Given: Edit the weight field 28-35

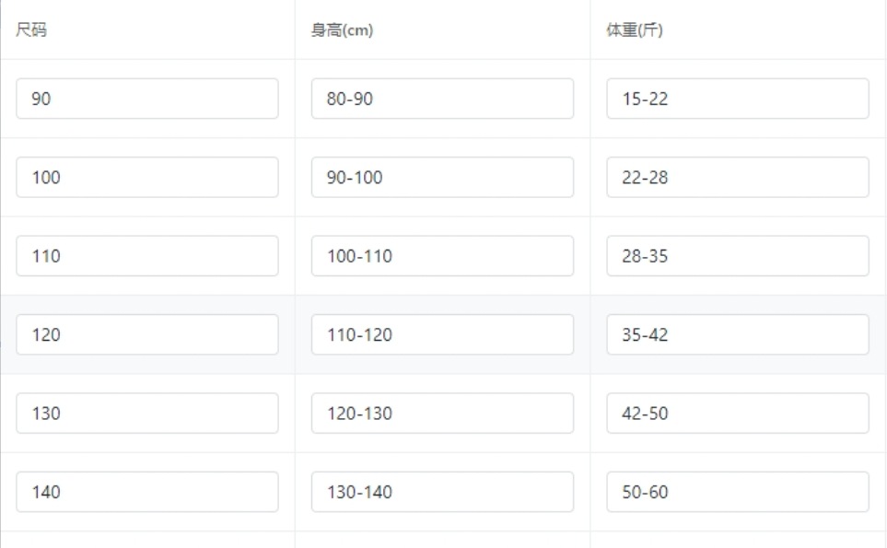Looking at the screenshot, I should tap(738, 256).
